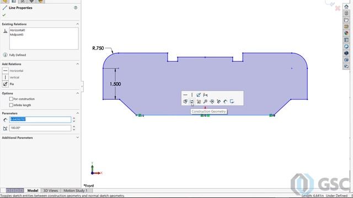The image size is (353, 198).
Task: Switch to Model tab
Action: pos(33,191)
